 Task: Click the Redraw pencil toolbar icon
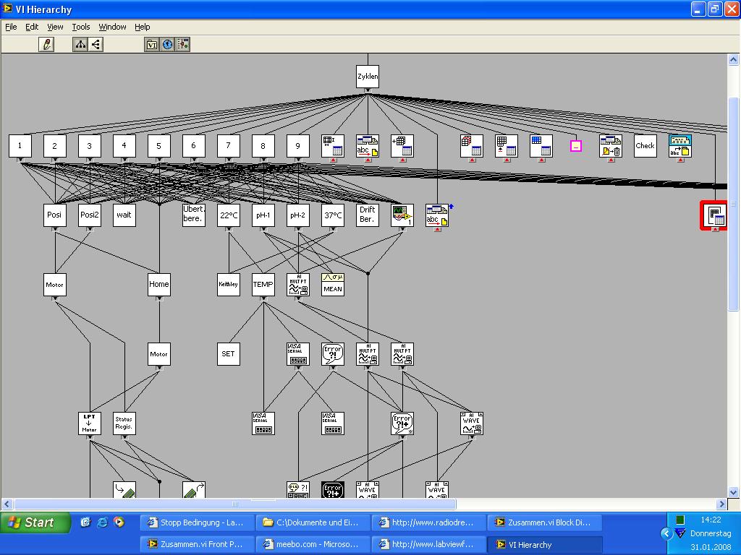(x=46, y=44)
